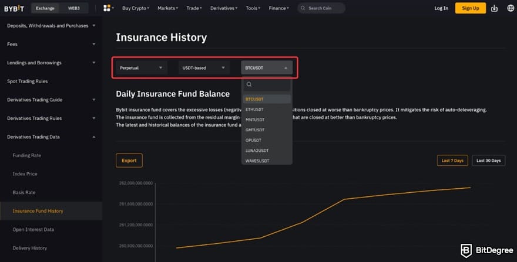
Task: Select GMTUSDT in the symbol list
Action: click(267, 130)
